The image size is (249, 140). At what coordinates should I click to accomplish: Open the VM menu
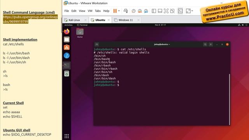point(90,11)
